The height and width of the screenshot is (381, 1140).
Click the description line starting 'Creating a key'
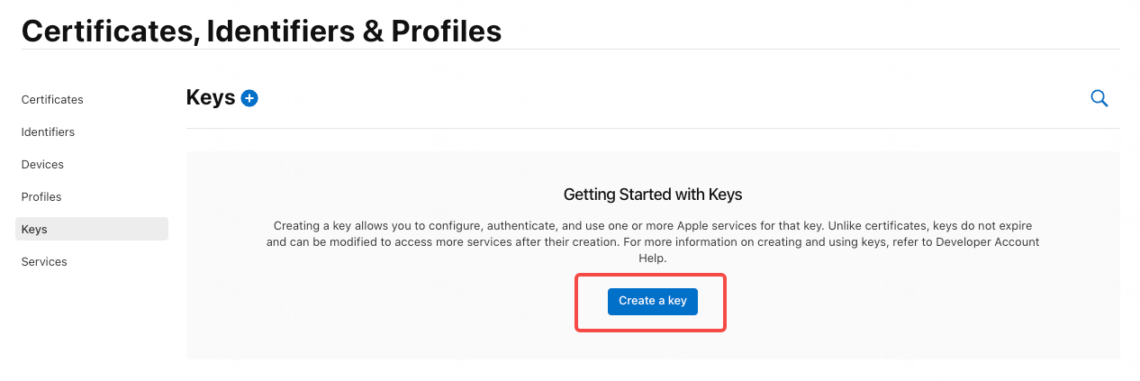tap(652, 226)
